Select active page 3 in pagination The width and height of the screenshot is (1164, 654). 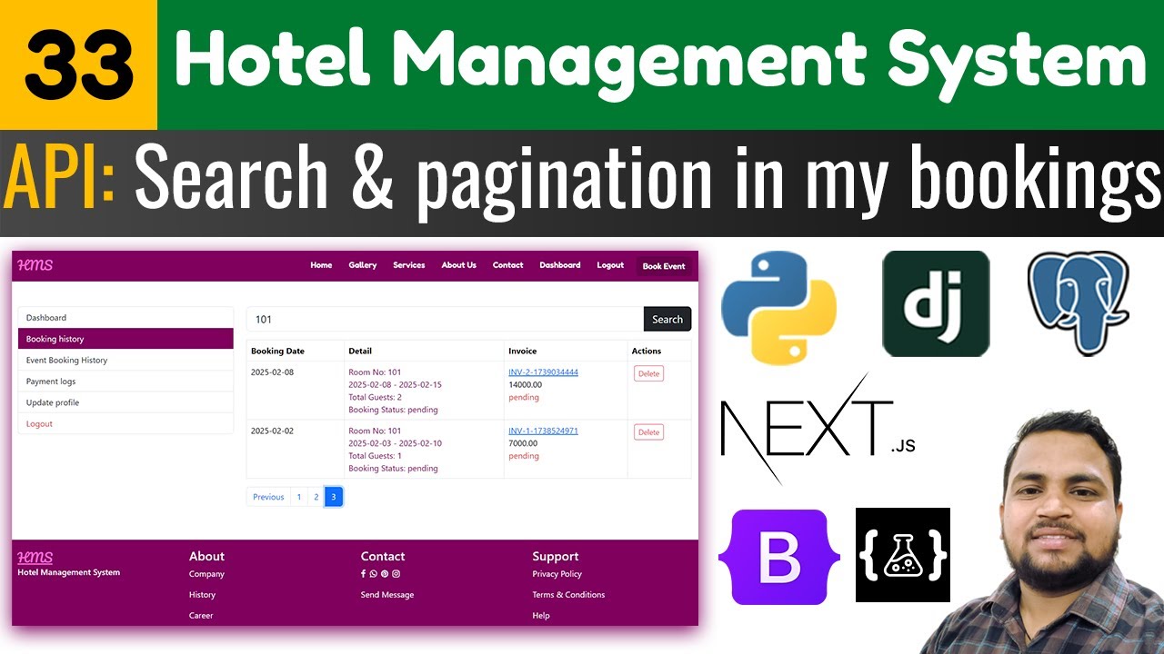(334, 497)
